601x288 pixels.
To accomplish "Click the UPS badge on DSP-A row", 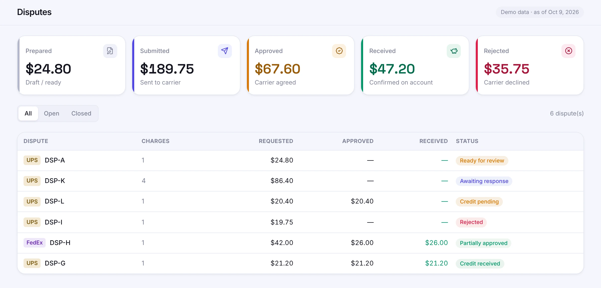I will [32, 160].
